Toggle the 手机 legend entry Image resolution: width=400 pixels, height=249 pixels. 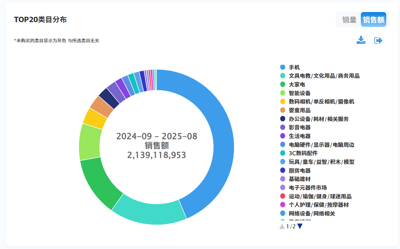coord(290,67)
